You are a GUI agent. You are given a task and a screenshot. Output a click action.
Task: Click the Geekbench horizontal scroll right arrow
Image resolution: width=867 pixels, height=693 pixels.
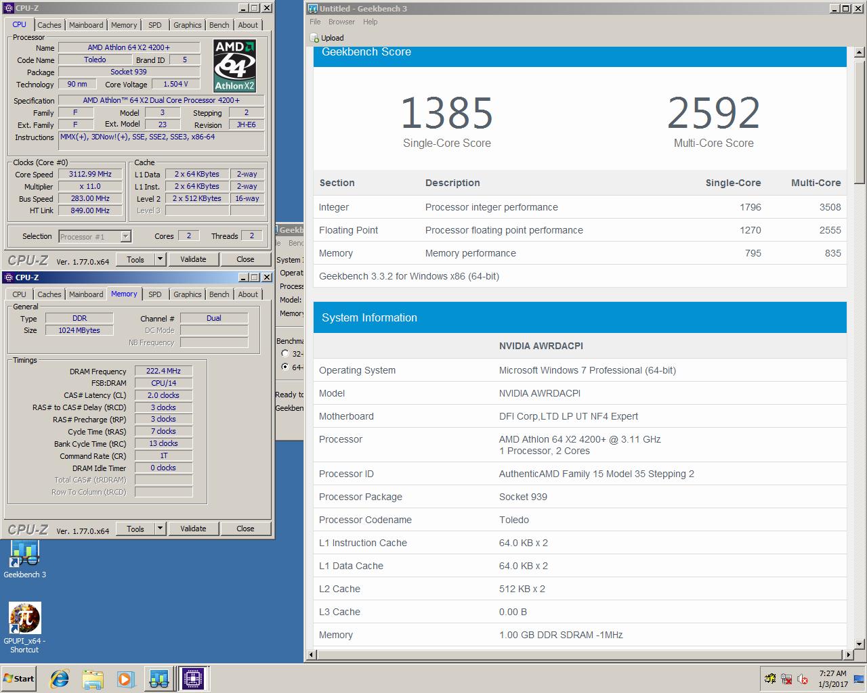point(848,654)
